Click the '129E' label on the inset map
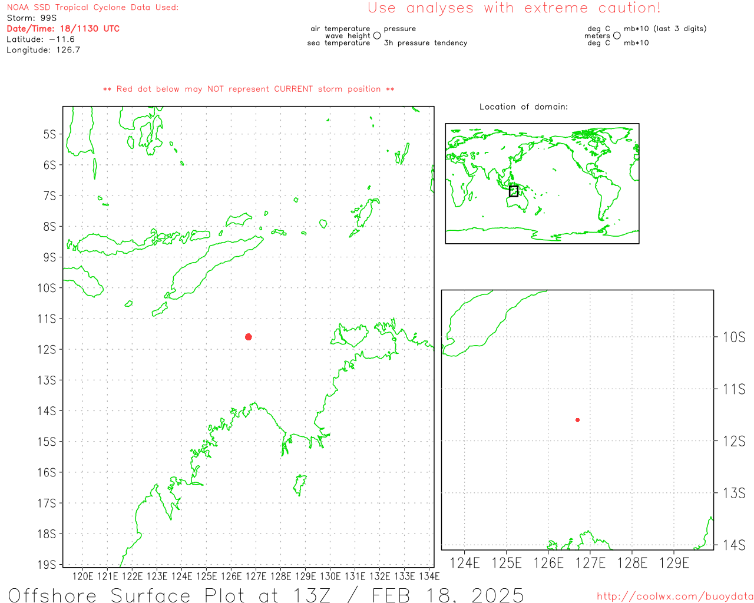This screenshot has width=754, height=603. tap(674, 563)
